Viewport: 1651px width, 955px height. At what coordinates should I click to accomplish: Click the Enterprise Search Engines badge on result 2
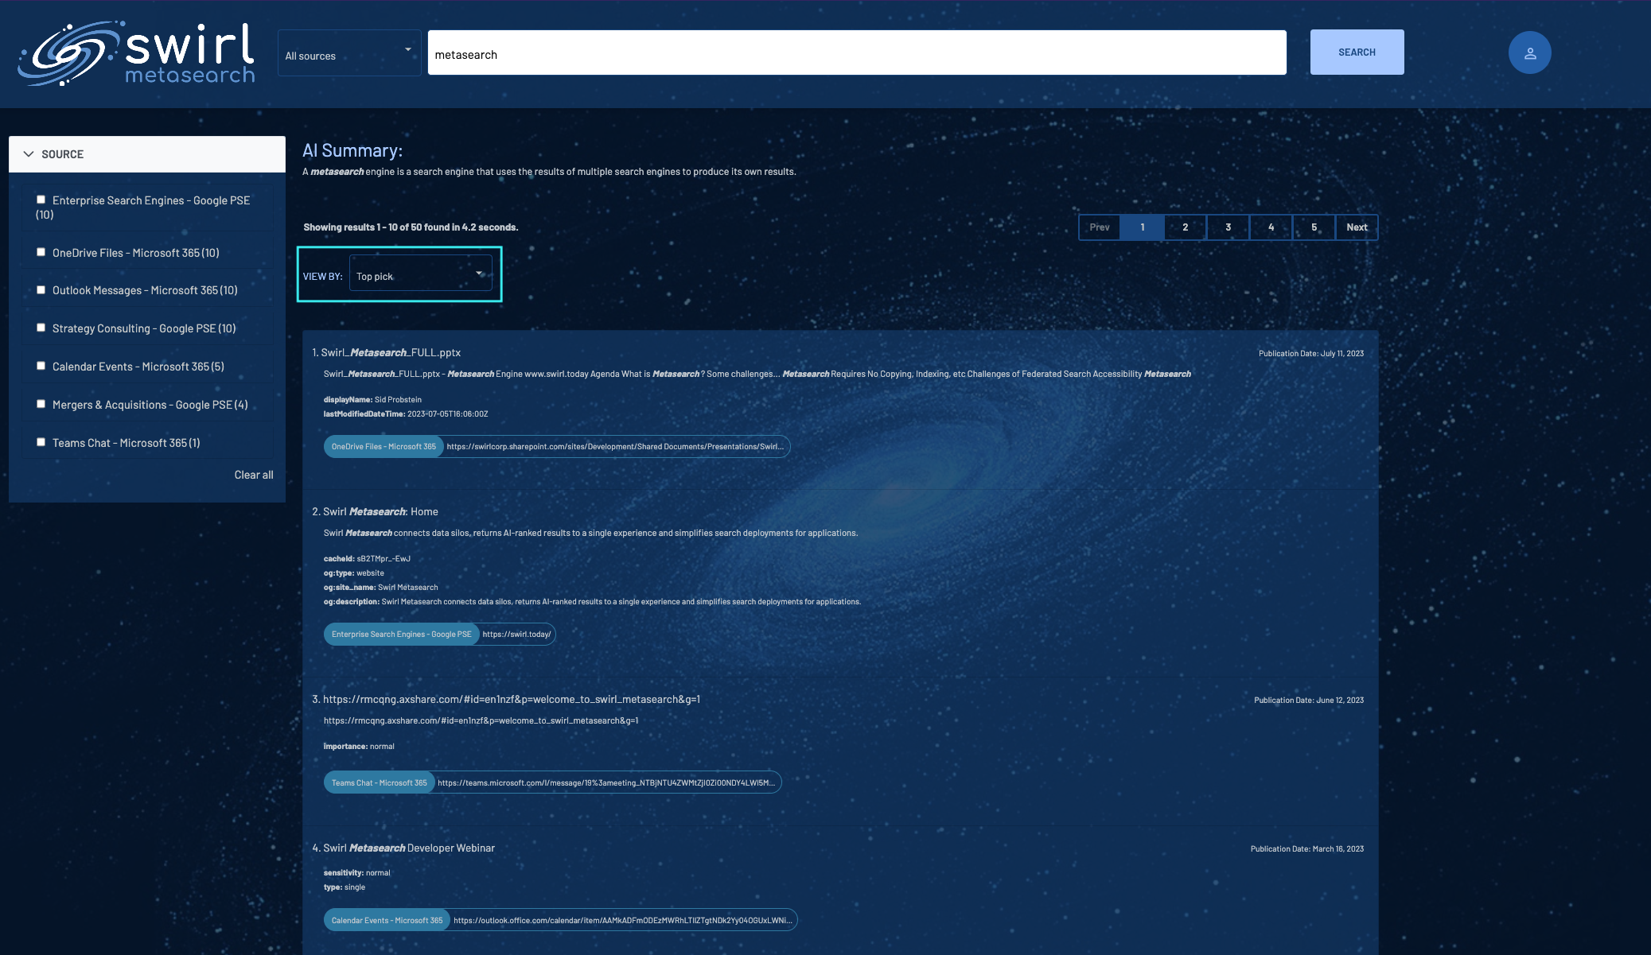pos(401,634)
